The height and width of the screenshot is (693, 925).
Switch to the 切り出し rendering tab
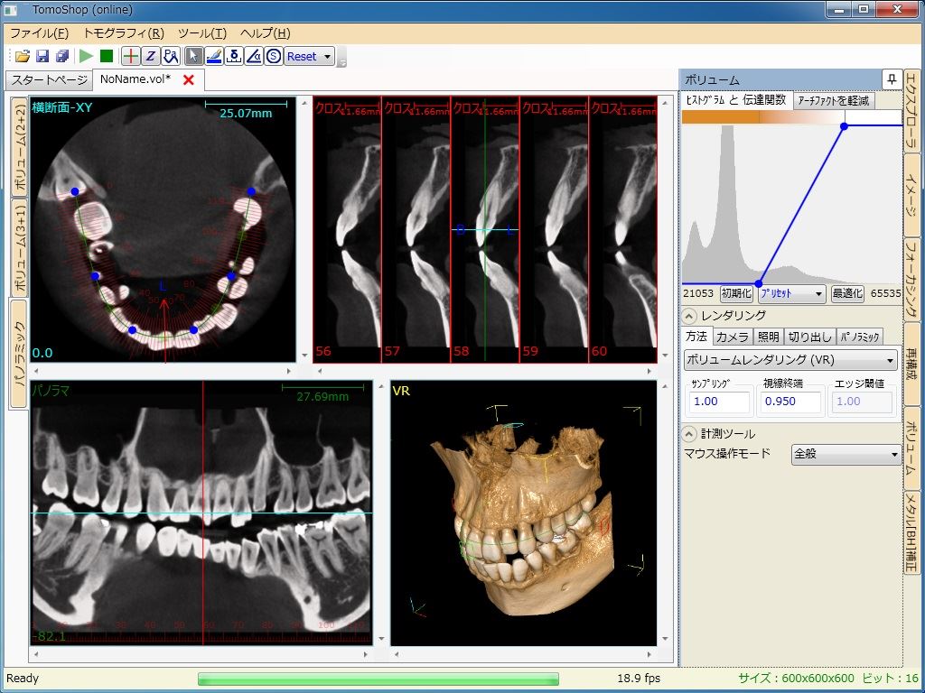click(809, 337)
